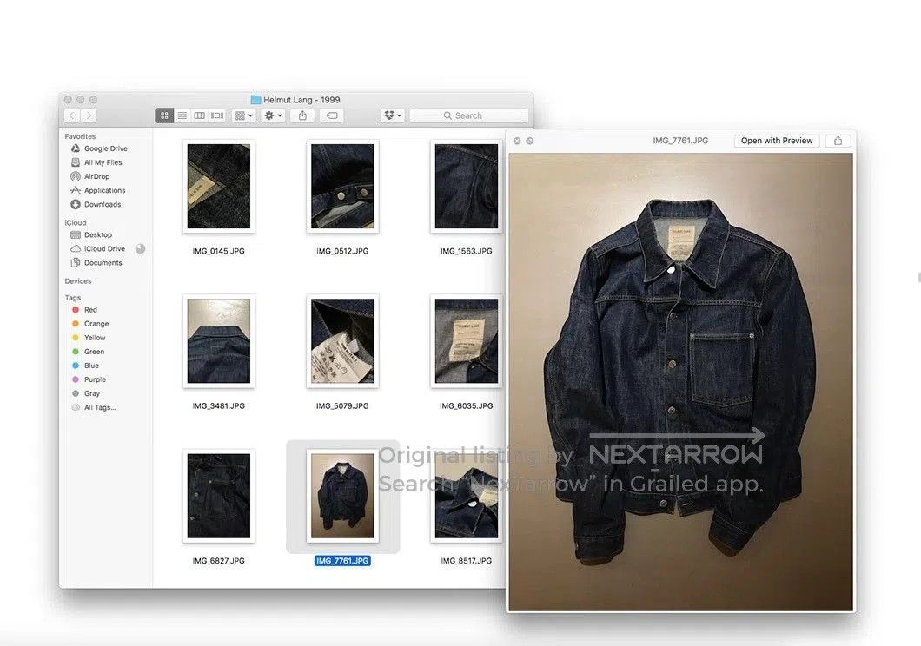Screen dimensions: 921x646
Task: Select IMG_6827.JPG thumbnail
Action: [218, 496]
